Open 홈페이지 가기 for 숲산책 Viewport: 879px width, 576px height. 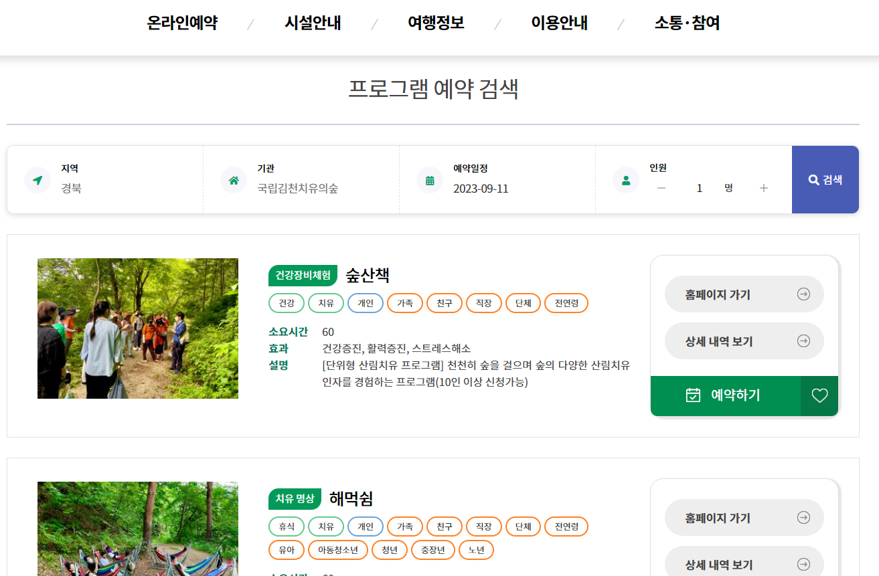coord(744,294)
